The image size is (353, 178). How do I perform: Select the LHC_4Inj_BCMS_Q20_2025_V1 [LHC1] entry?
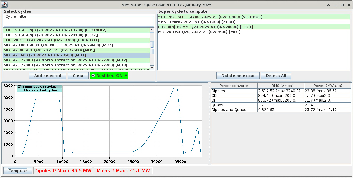pos(205,27)
